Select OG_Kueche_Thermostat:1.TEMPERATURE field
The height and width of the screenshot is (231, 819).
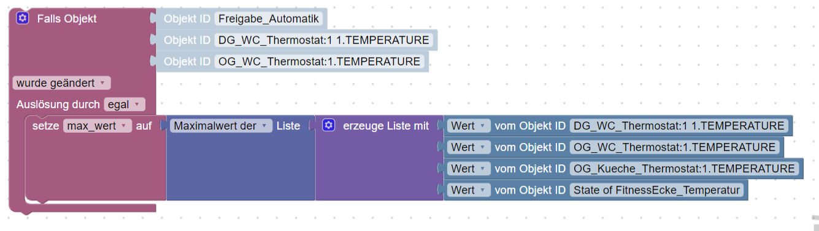point(685,168)
